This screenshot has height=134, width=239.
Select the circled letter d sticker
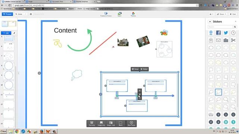(x=211, y=122)
